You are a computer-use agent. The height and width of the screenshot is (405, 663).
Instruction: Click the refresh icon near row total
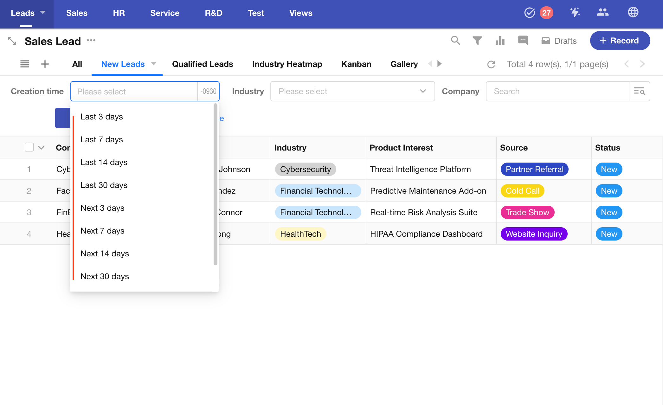pyautogui.click(x=491, y=64)
